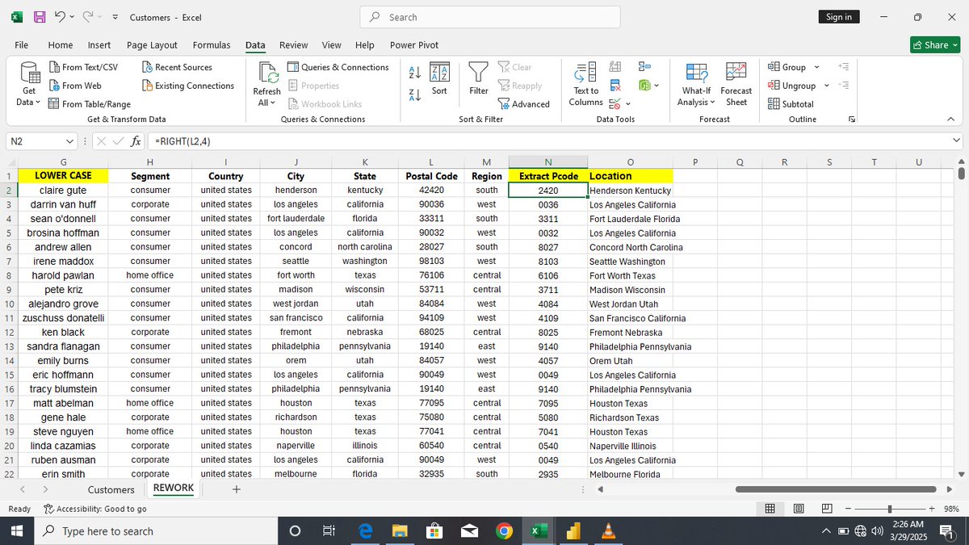Viewport: 969px width, 545px height.
Task: Choose From Web data source
Action: pyautogui.click(x=75, y=86)
